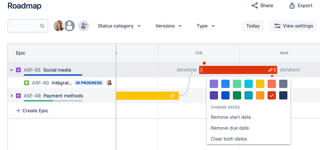The image size is (320, 150).
Task: Choose Clear both dates
Action: pos(229,139)
